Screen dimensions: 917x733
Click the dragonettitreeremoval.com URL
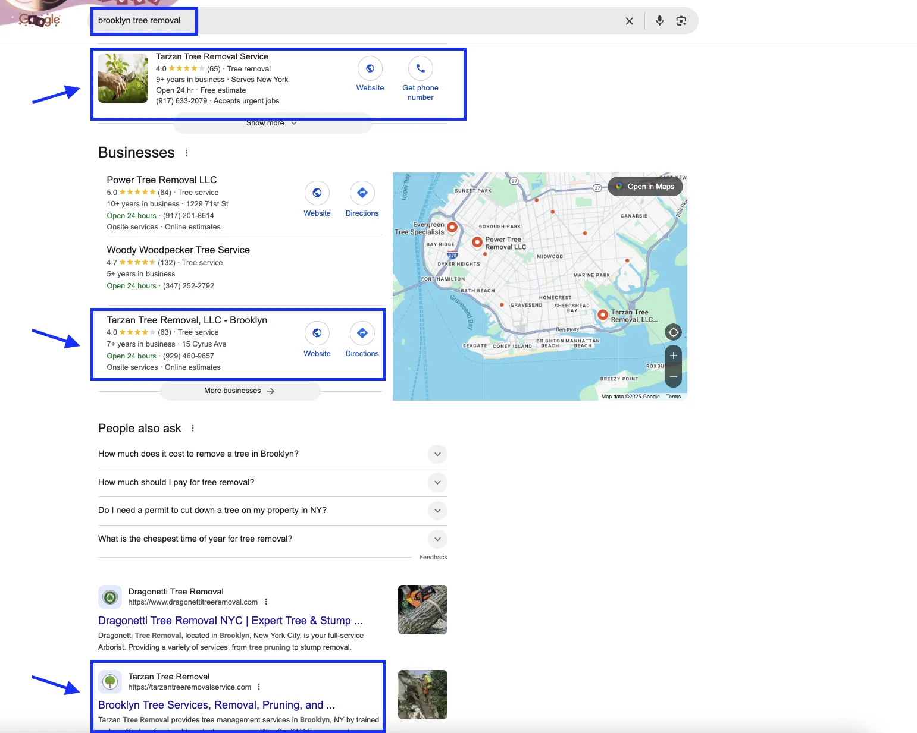(193, 602)
